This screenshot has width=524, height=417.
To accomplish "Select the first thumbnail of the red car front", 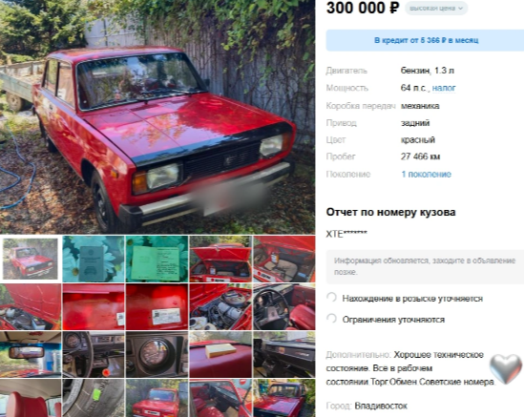I will (x=31, y=259).
